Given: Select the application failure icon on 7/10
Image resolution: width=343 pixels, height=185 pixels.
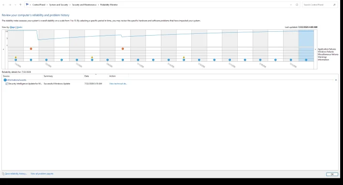Looking at the screenshot, I should tap(123, 49).
